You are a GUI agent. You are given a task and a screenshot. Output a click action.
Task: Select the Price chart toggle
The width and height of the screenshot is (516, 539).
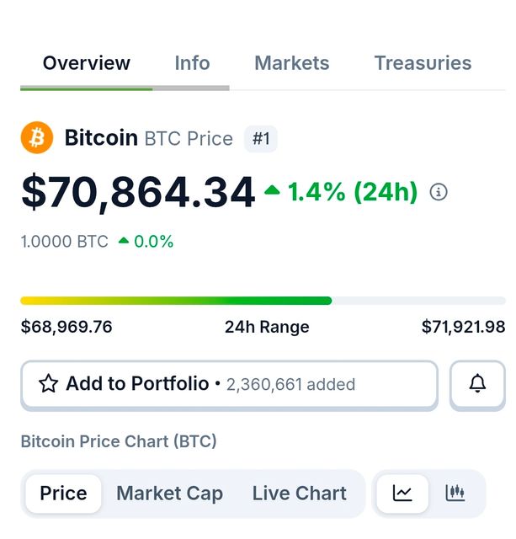coord(63,494)
